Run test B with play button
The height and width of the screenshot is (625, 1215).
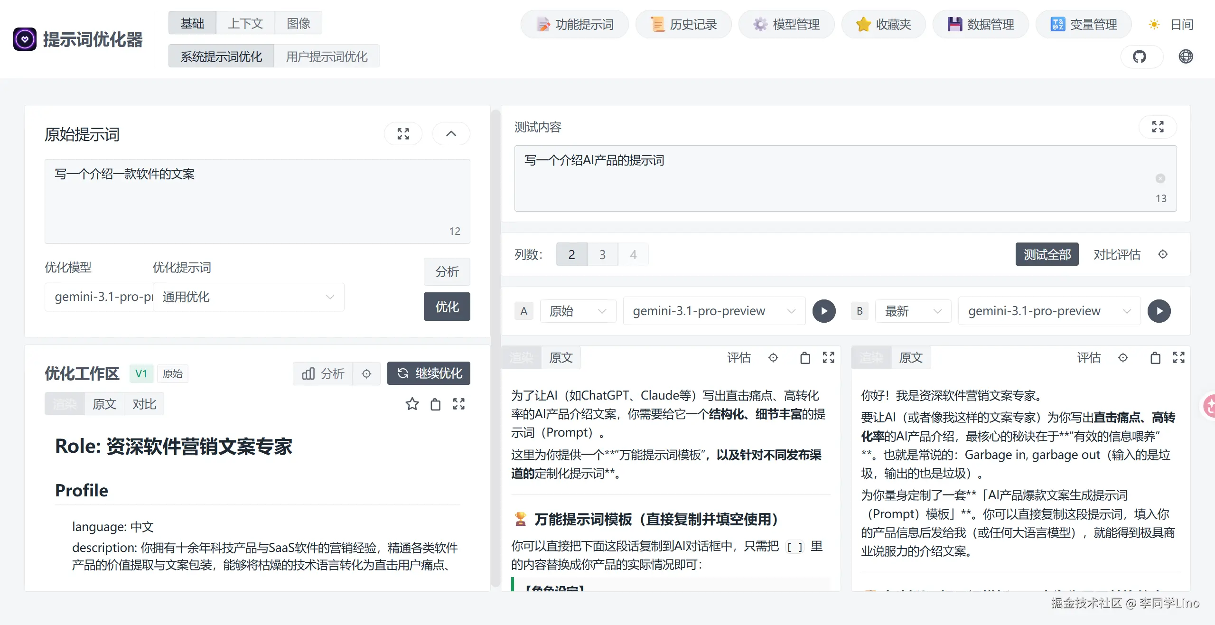[1159, 311]
